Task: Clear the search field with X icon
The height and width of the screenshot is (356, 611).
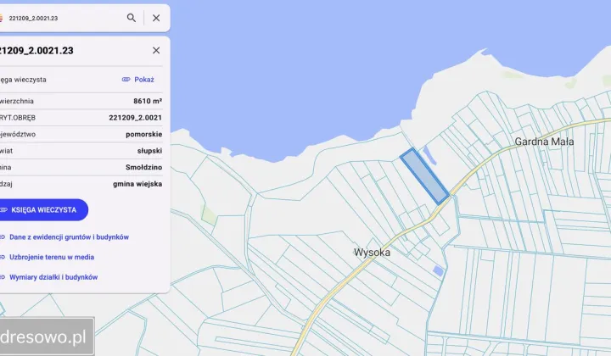Action: [156, 18]
